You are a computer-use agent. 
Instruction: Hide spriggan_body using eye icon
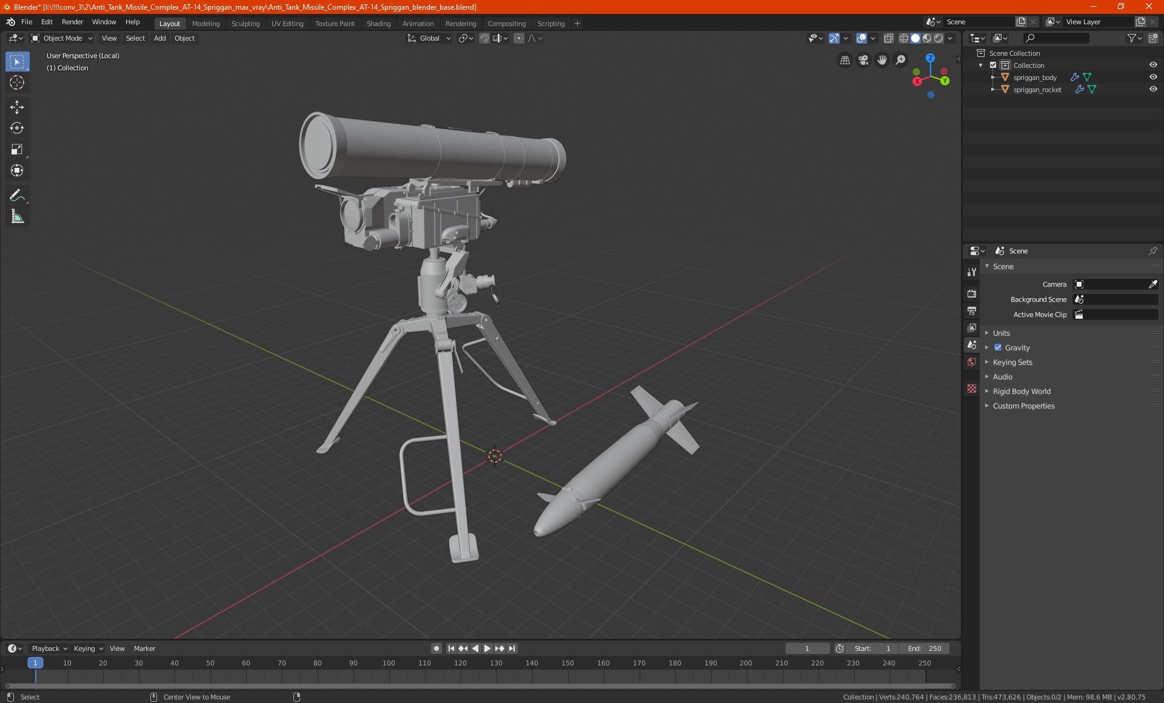click(1153, 77)
